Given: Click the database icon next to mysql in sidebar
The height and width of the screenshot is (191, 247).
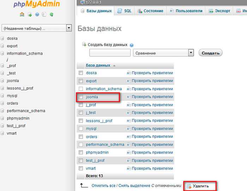Looking at the screenshot, I should [2, 96].
